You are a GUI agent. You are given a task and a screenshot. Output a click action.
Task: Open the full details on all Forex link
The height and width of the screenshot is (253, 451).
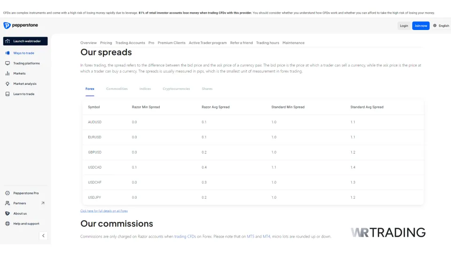click(104, 211)
